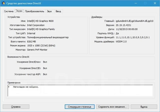This screenshot has width=160, height=112.
Task: Open the Звук tab
Action: tap(49, 11)
